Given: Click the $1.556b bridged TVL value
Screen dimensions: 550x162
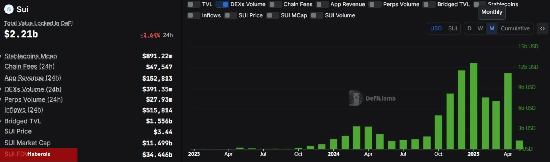Looking at the screenshot, I should click(x=159, y=121).
